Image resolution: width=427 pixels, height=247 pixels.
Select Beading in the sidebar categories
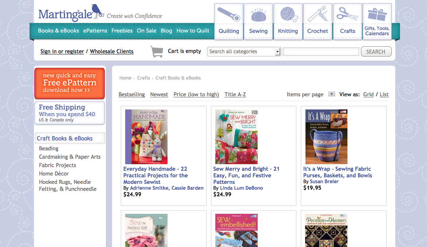click(49, 148)
